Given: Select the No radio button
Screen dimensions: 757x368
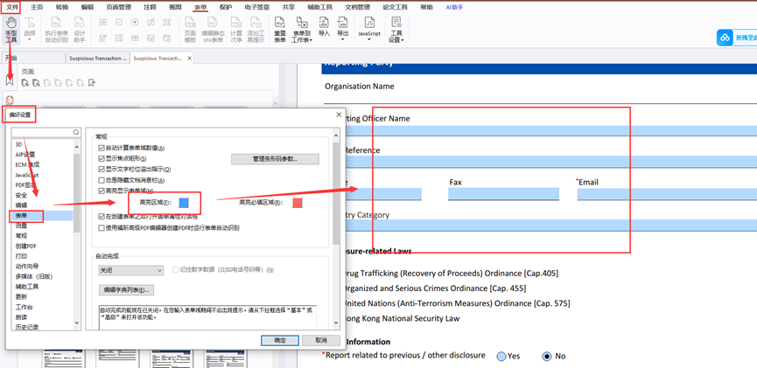Looking at the screenshot, I should tap(547, 357).
